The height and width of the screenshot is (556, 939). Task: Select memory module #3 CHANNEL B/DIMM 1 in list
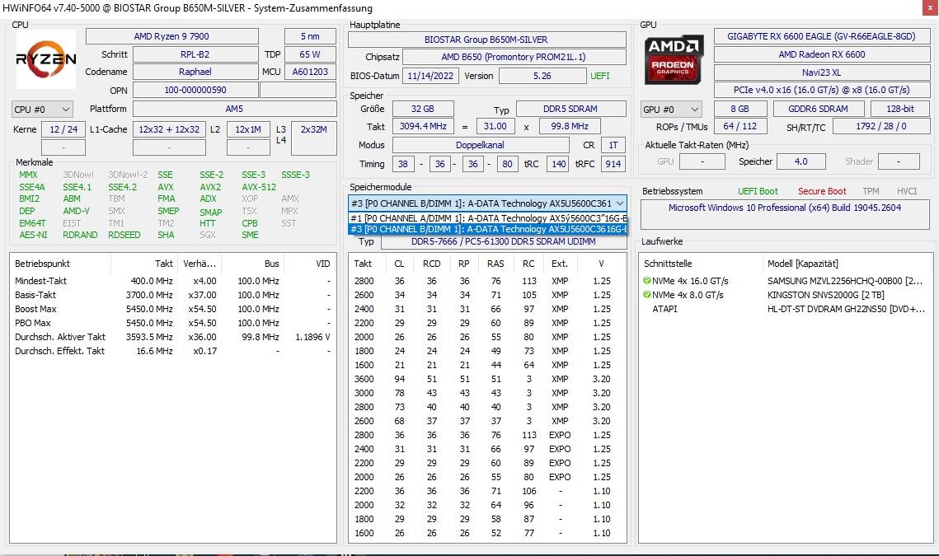488,229
